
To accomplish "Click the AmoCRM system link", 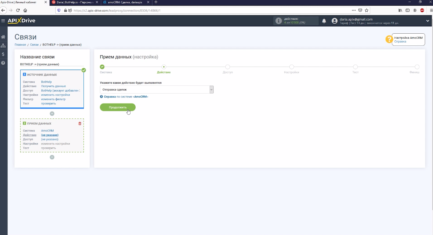I will click(48, 131).
